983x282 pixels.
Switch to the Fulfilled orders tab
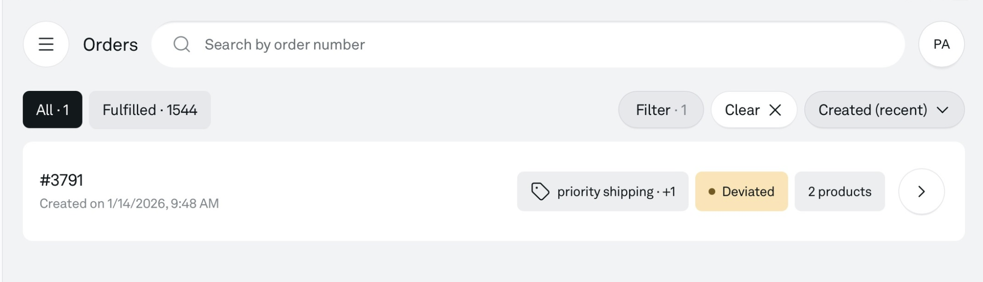tap(150, 110)
